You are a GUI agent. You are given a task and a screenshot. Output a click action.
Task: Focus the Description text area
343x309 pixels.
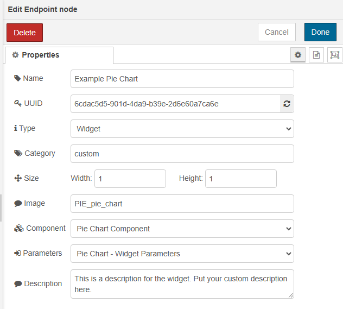click(182, 284)
